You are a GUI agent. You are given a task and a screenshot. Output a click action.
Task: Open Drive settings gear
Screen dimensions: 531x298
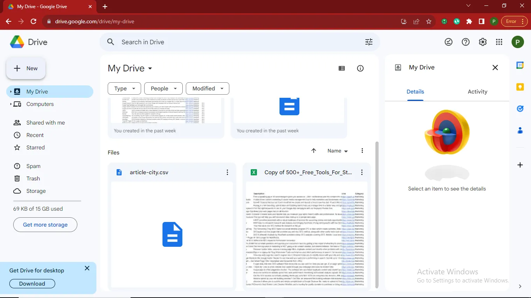(x=482, y=42)
